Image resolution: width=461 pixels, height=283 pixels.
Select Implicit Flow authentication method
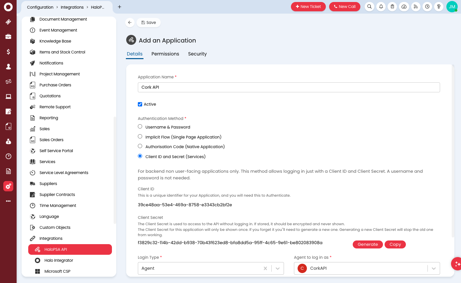(x=140, y=137)
